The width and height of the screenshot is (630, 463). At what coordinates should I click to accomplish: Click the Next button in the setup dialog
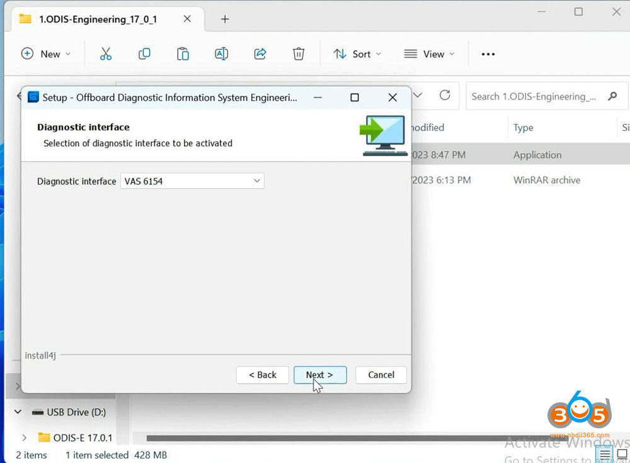coord(320,375)
